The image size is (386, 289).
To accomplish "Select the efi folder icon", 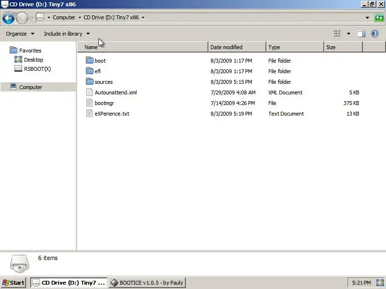I will pos(90,71).
